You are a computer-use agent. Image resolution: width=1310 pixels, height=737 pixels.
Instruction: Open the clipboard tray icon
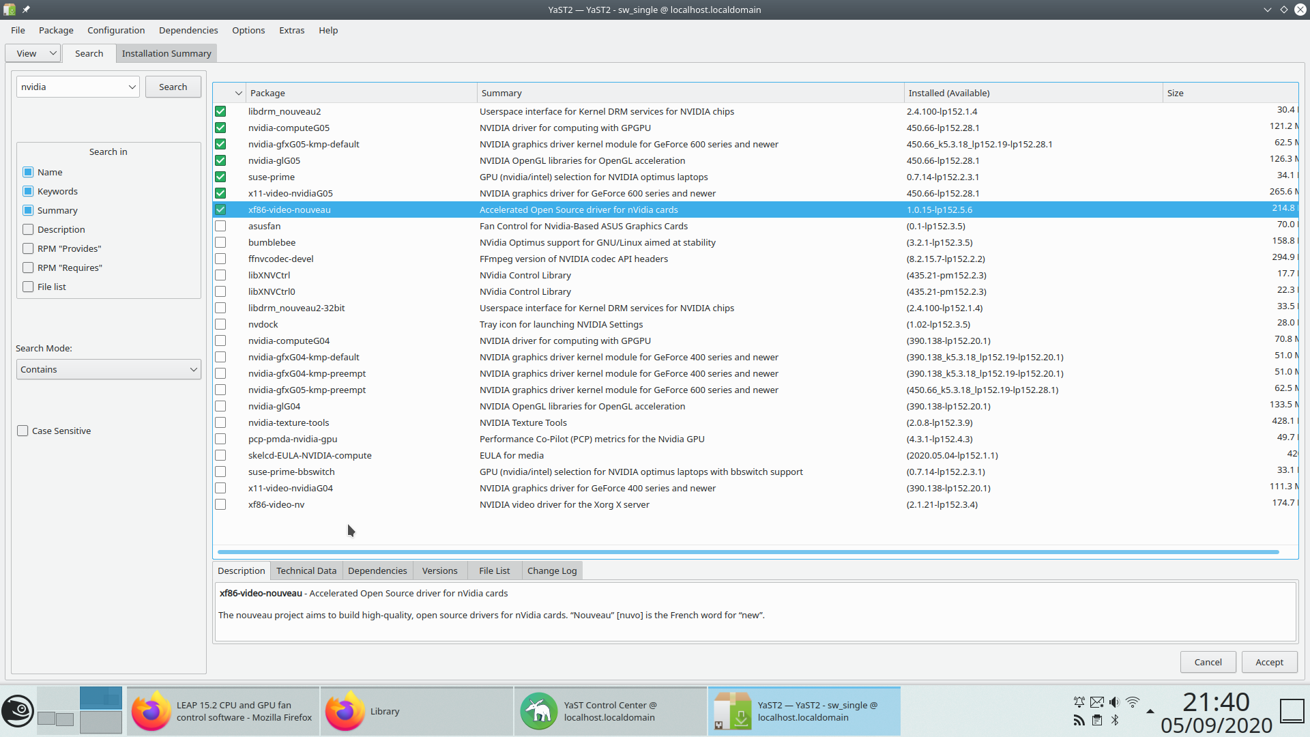(x=1096, y=720)
